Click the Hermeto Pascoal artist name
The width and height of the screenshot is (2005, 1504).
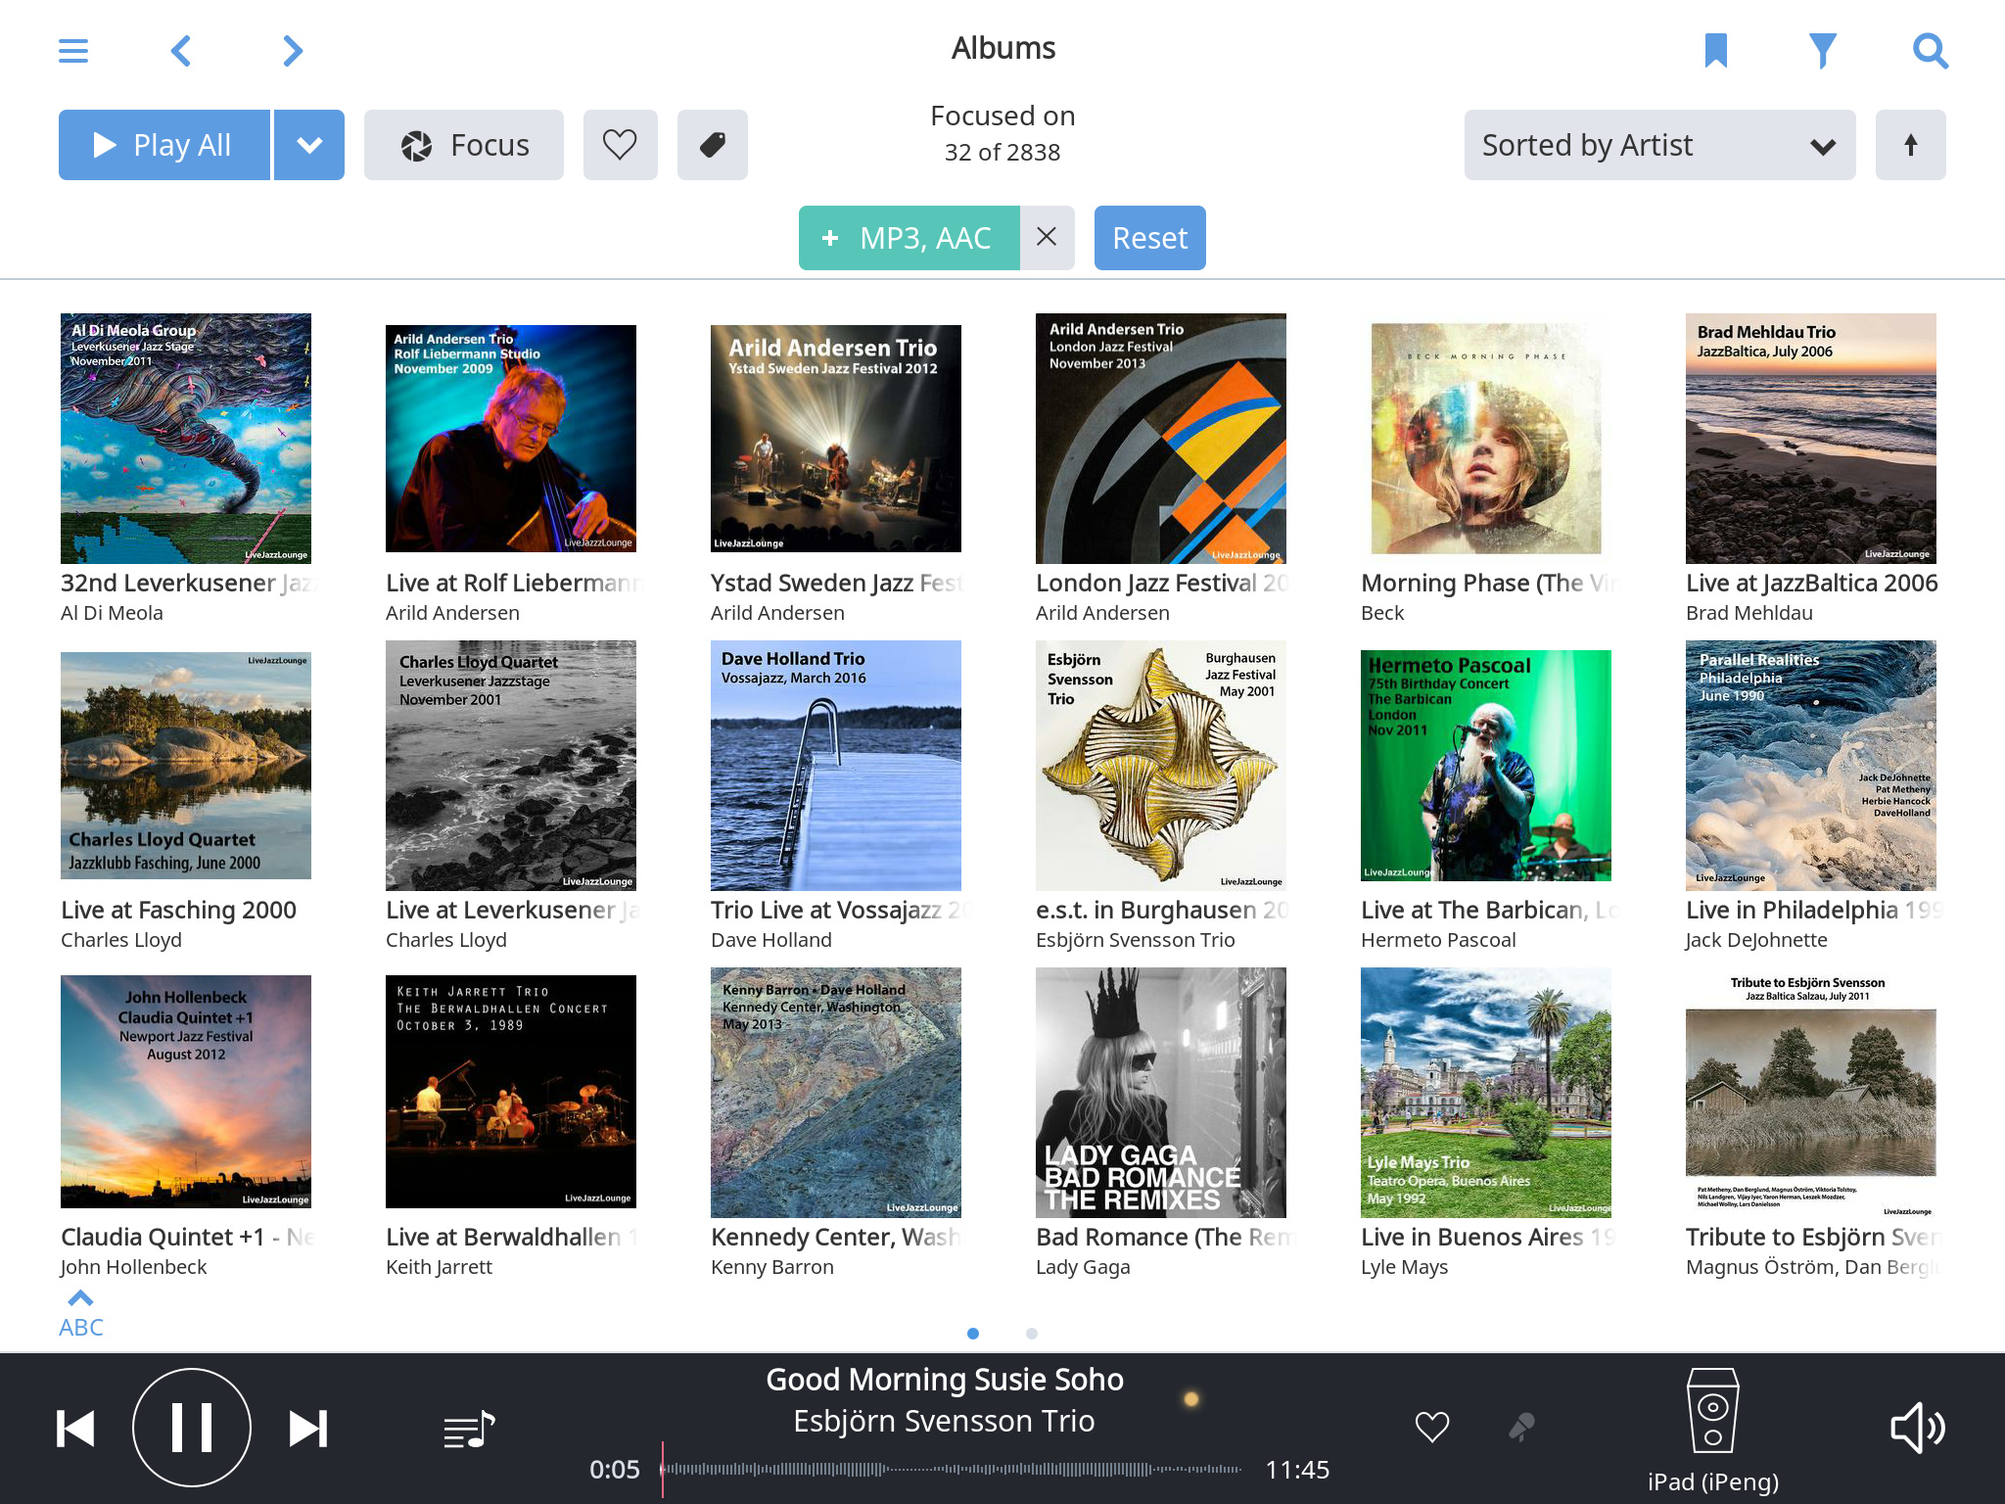(x=1438, y=940)
